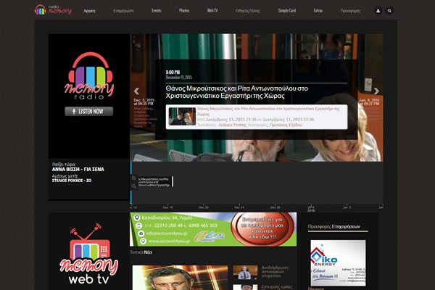Go to next slide with right arrow
Screen dimensions: 435x290
click(x=376, y=91)
